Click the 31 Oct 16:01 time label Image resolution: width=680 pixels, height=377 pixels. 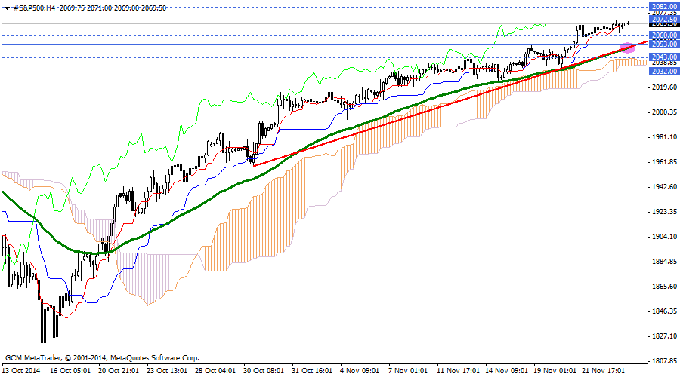[x=311, y=371]
